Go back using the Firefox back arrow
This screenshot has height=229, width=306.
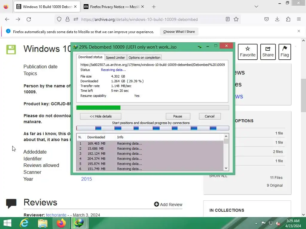click(x=7, y=19)
